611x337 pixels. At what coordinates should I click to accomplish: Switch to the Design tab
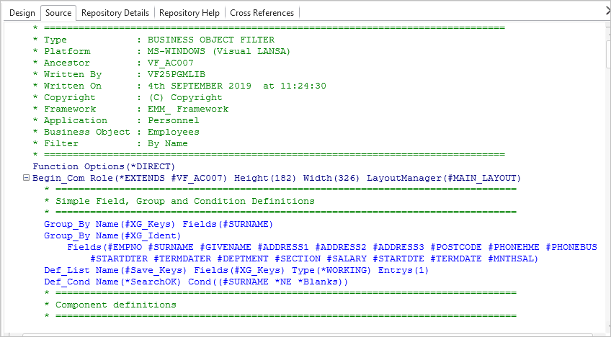pos(22,13)
